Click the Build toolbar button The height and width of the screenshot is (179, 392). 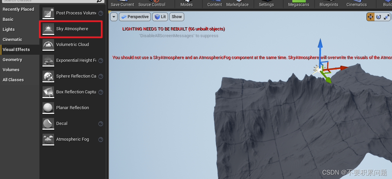pyautogui.click(x=387, y=4)
